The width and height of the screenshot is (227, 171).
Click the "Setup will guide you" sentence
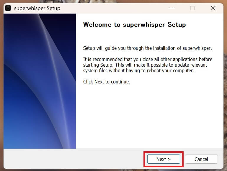[x=147, y=48]
